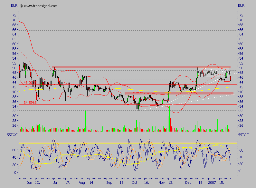Click the orange 80 line in stochastic panel

tap(129, 143)
